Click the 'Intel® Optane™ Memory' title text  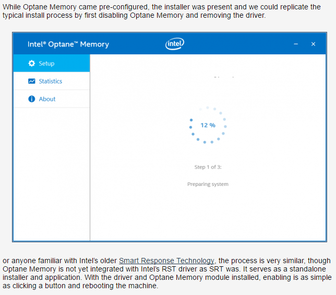point(68,44)
